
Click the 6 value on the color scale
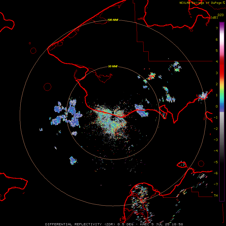click(x=217, y=39)
